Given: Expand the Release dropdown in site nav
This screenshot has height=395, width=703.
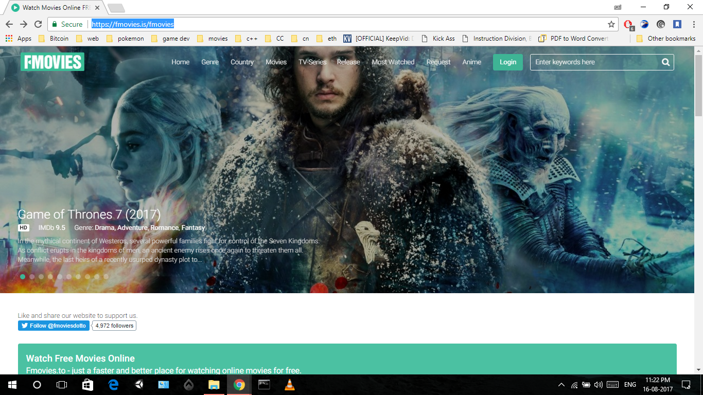Looking at the screenshot, I should (348, 62).
